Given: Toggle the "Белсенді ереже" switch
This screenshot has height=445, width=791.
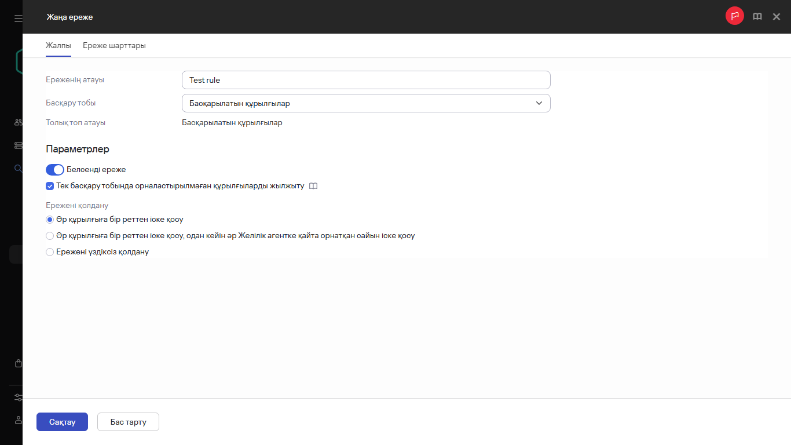Looking at the screenshot, I should click(x=54, y=170).
